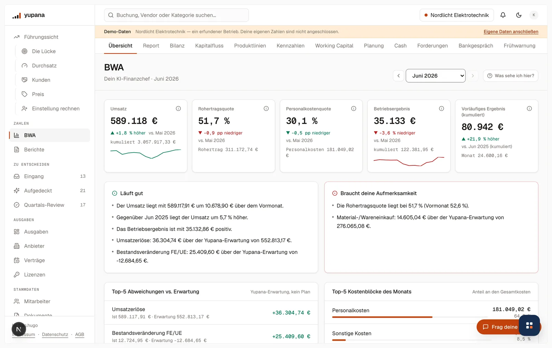
Task: Click the 589.118 € Umsatz value
Action: pos(134,121)
